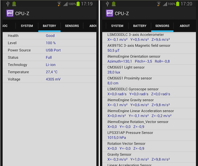Switch to BATTERY tab in right screen
The width and height of the screenshot is (198, 166).
140,26
